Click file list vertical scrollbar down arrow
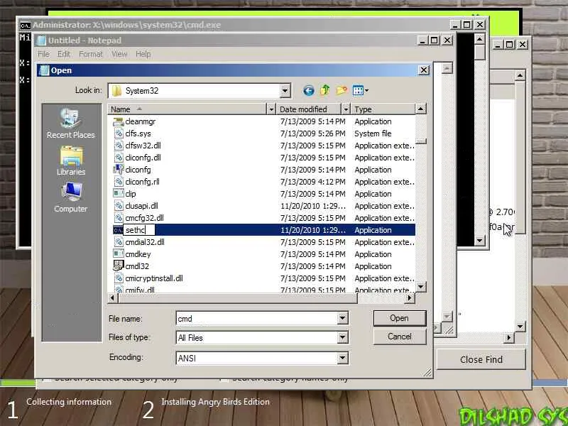Image resolution: width=568 pixels, height=426 pixels. pos(420,287)
